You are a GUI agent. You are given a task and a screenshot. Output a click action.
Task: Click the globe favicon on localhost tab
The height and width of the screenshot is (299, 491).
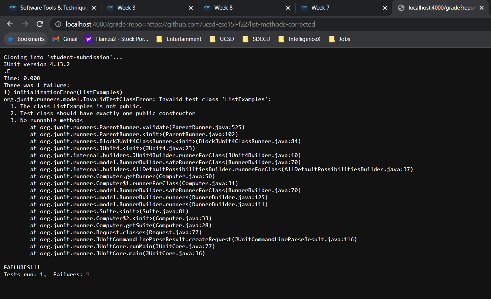401,8
